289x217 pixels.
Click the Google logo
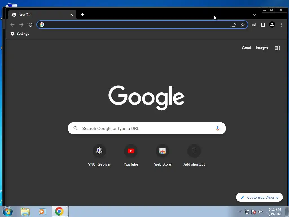pyautogui.click(x=146, y=97)
